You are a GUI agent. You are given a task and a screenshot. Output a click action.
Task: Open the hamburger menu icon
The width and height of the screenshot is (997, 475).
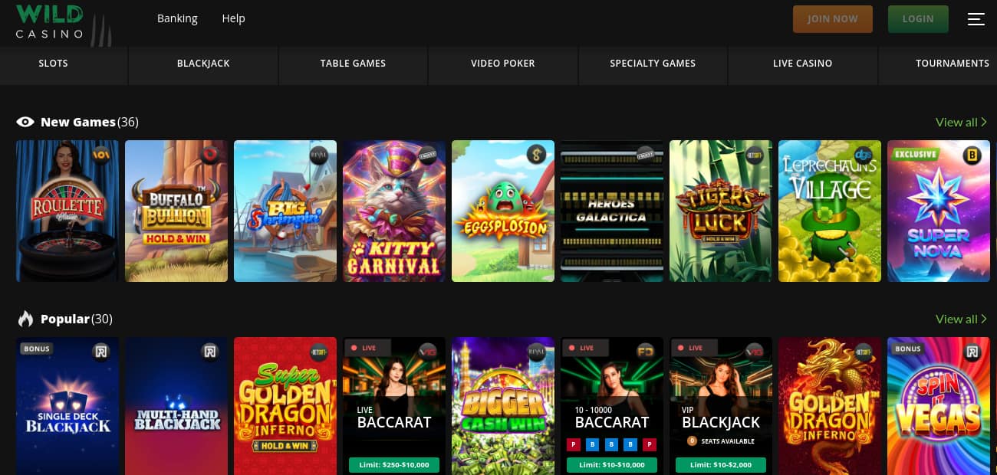pos(976,19)
